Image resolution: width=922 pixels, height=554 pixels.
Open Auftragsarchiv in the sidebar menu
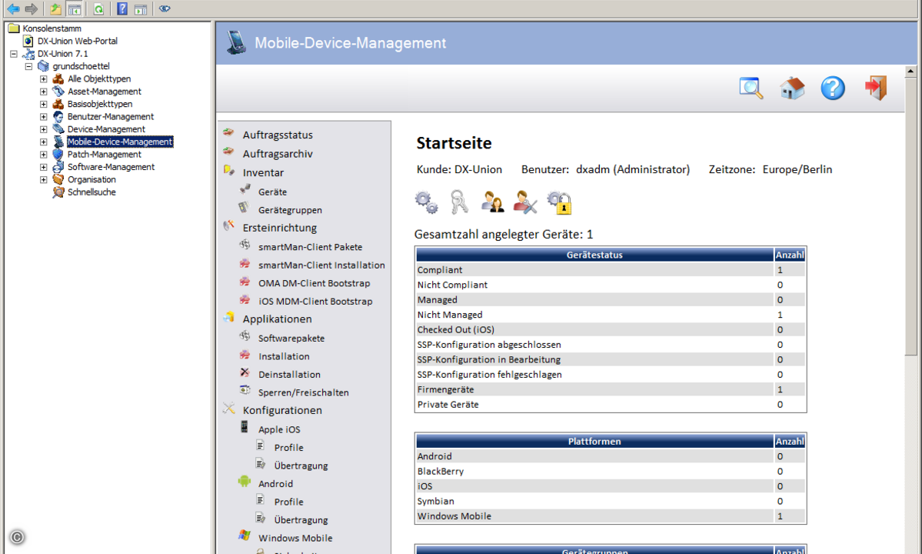(x=278, y=153)
